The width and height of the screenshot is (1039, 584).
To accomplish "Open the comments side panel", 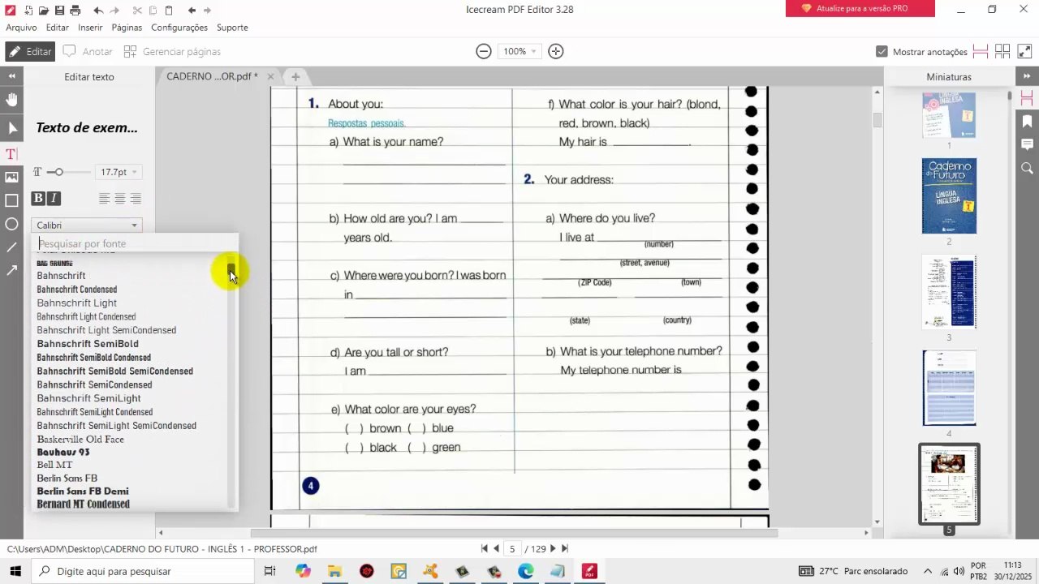I will [1027, 144].
